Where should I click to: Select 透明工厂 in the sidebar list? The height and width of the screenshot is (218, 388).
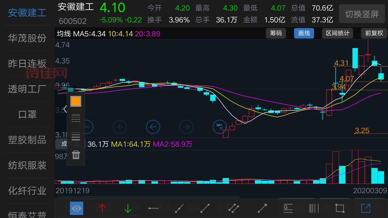pos(27,89)
